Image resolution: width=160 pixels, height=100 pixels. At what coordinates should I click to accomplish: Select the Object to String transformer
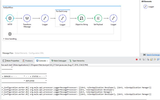pyautogui.click(x=81, y=18)
